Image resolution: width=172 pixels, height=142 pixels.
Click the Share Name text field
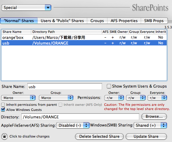(65, 87)
